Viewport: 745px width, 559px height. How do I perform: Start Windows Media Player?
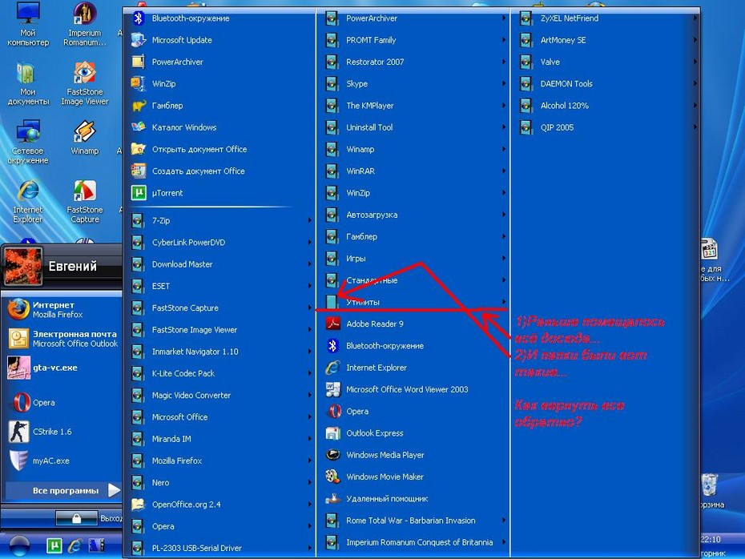(413, 456)
